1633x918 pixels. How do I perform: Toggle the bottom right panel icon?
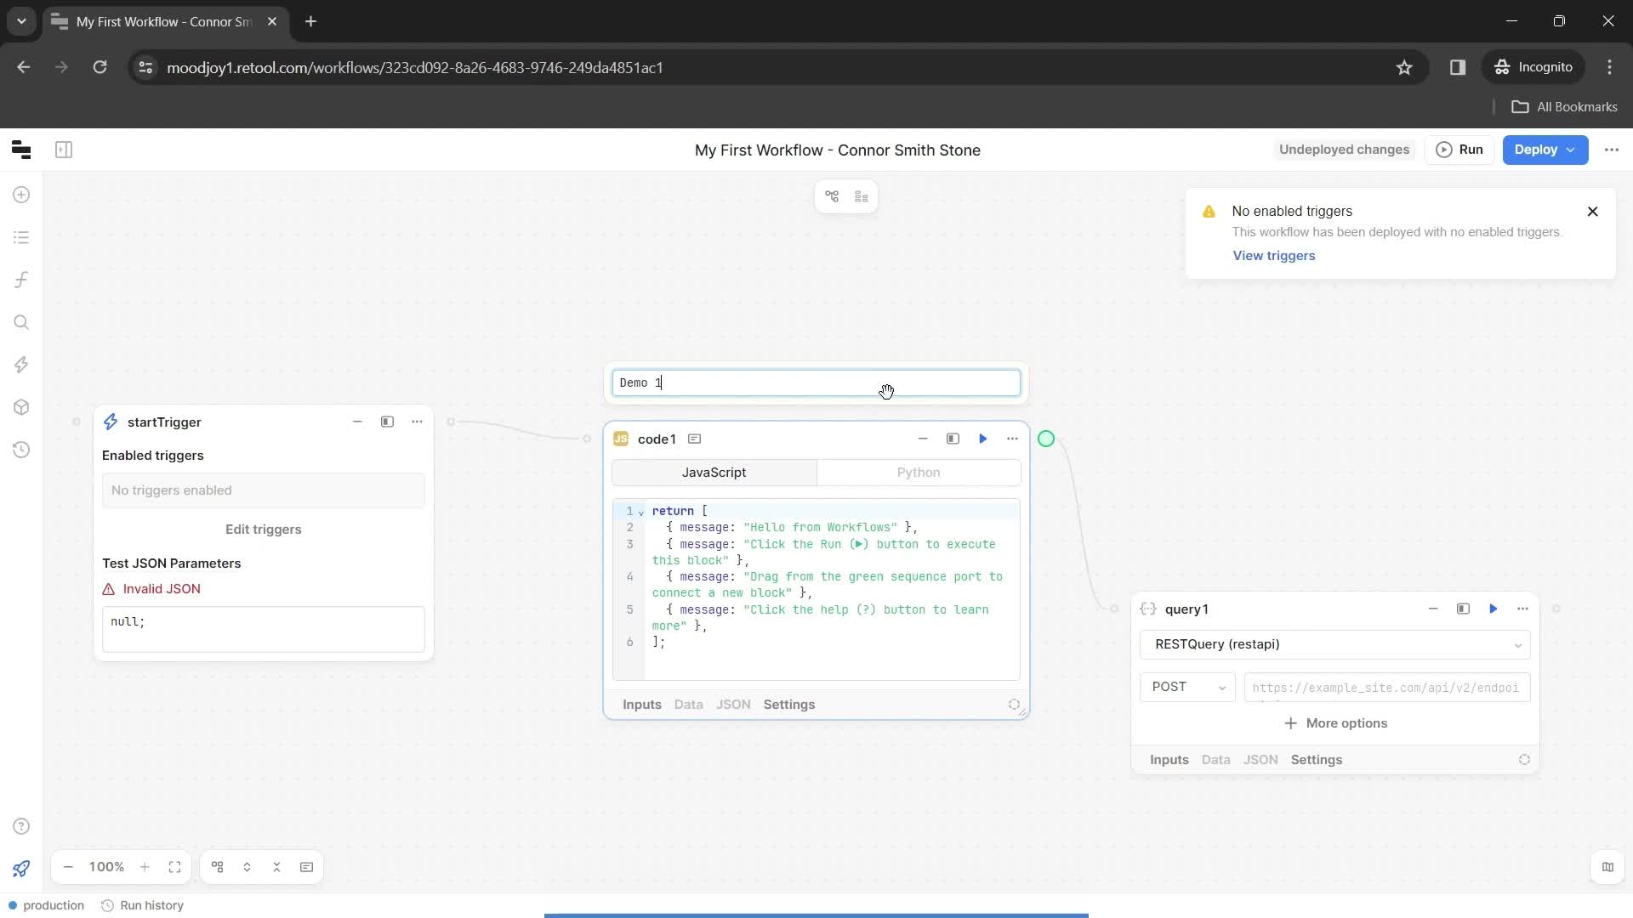click(x=1607, y=867)
